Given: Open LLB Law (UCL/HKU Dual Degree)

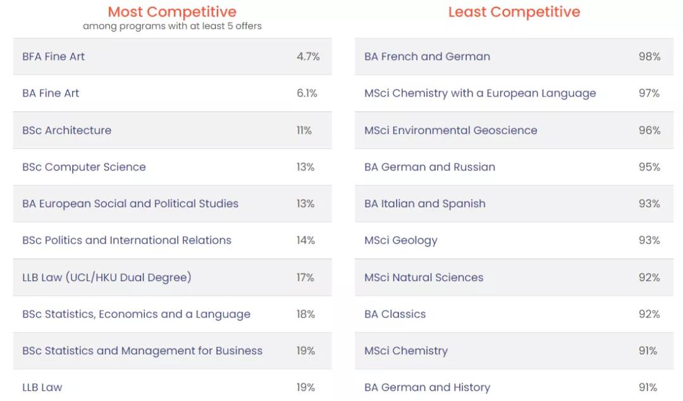Looking at the screenshot, I should point(106,277).
